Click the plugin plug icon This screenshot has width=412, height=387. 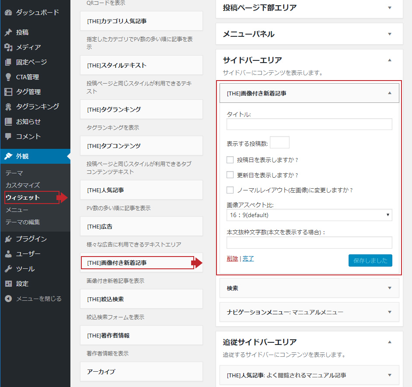8,239
